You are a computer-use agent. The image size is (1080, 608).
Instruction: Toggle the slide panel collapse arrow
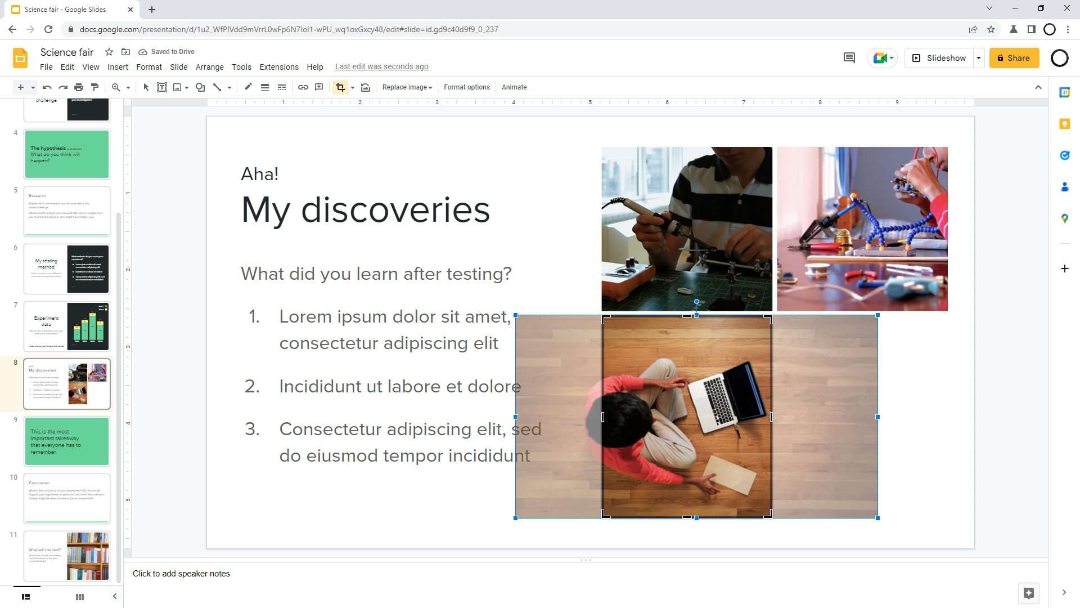tap(115, 596)
